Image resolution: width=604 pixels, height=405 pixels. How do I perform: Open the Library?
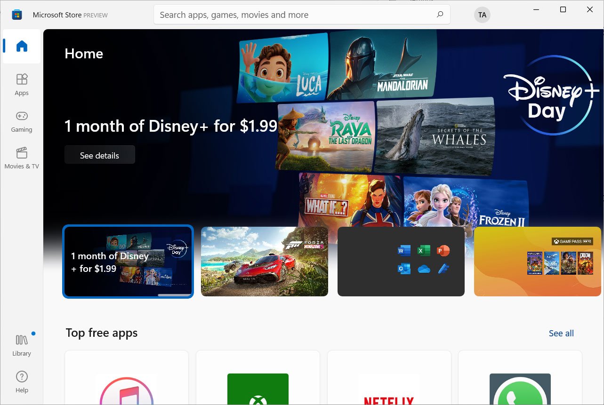(x=22, y=345)
